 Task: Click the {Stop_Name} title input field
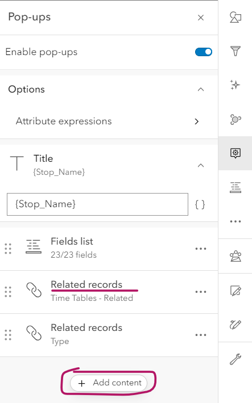click(x=97, y=204)
